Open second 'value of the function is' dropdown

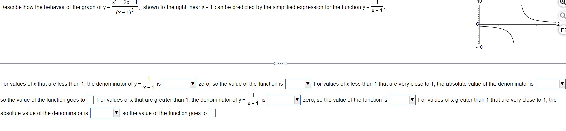pyautogui.click(x=403, y=100)
